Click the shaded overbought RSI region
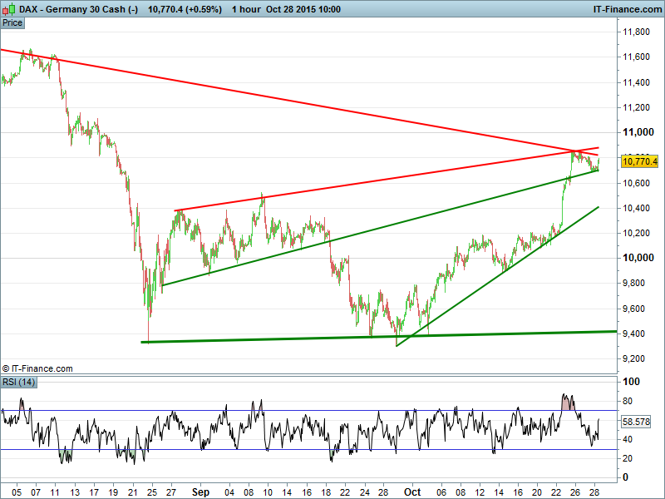 [568, 403]
